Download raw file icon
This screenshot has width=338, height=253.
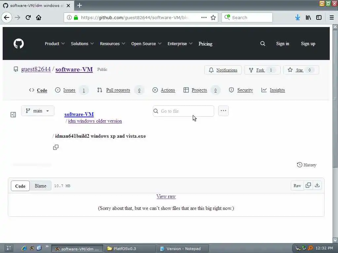[317, 185]
